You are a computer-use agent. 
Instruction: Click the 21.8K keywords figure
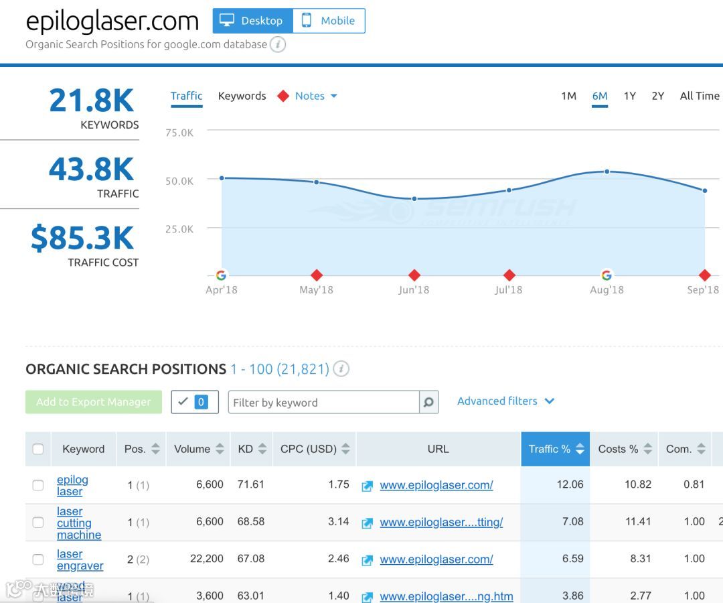(x=92, y=100)
